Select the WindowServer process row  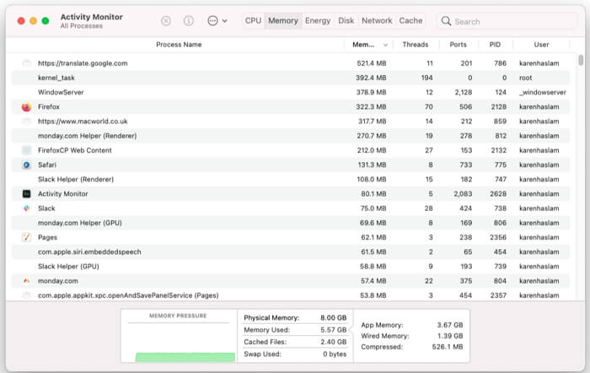[291, 92]
